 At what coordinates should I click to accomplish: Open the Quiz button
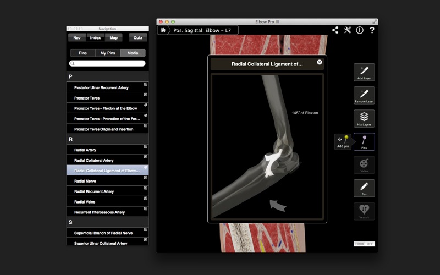click(x=138, y=37)
